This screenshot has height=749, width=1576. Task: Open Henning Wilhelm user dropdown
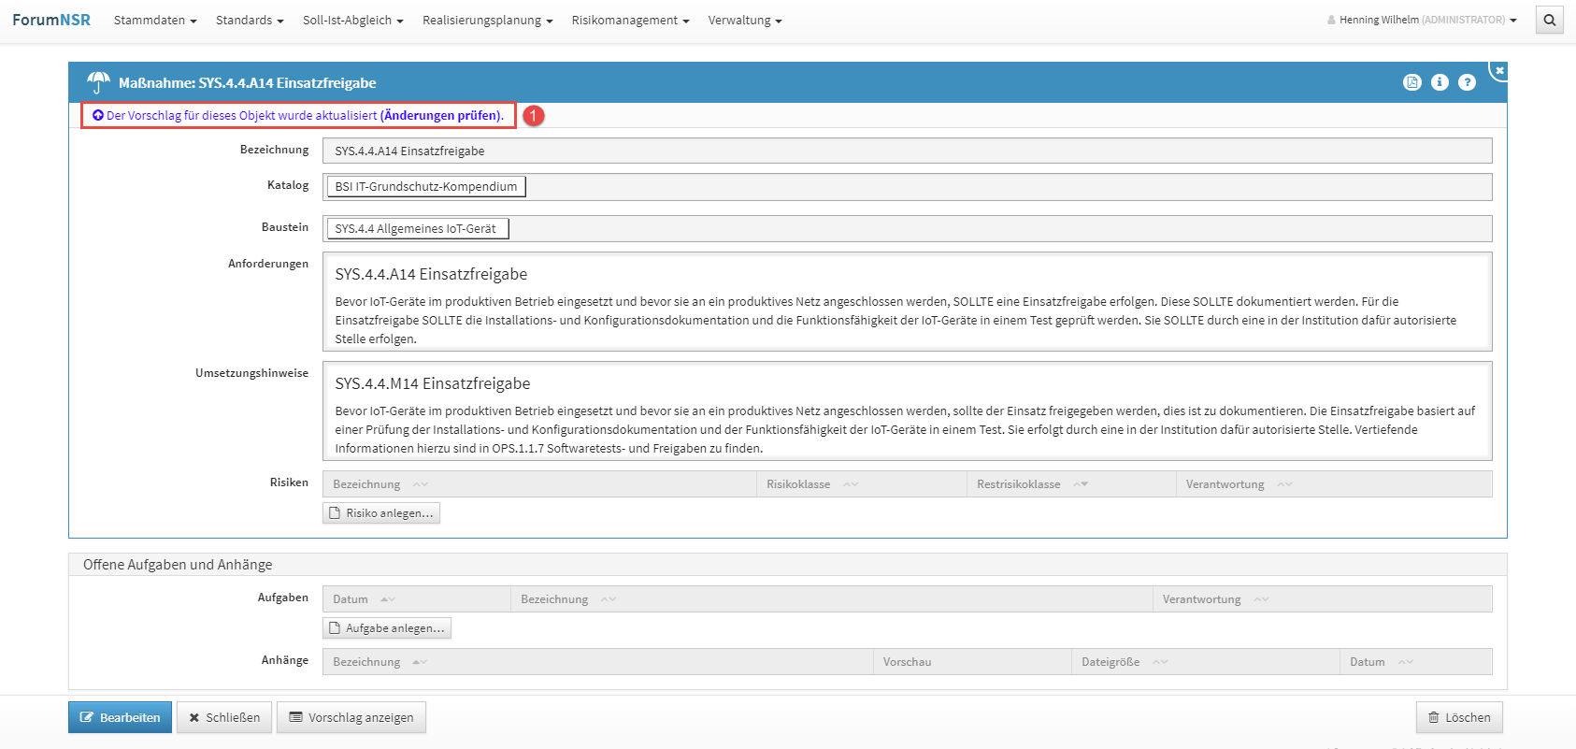tap(1422, 20)
